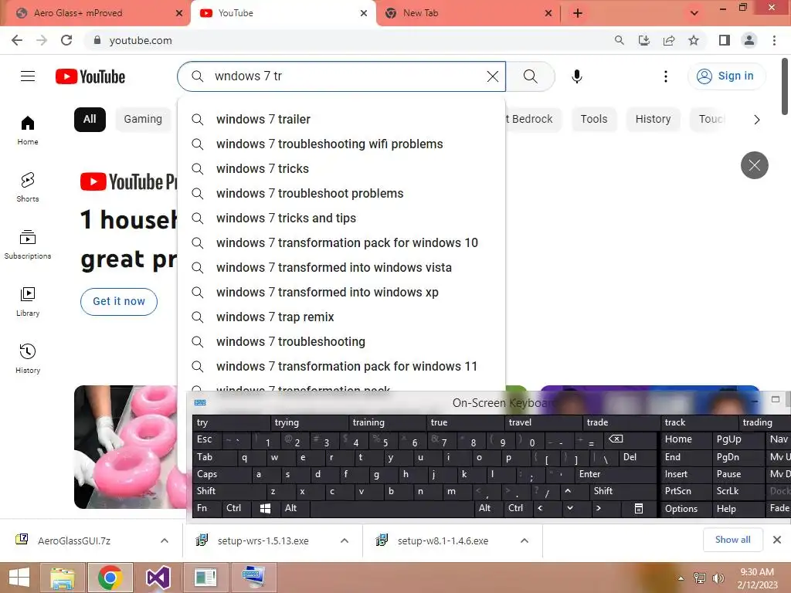This screenshot has height=593, width=791.
Task: Open Home in the sidebar
Action: [28, 130]
